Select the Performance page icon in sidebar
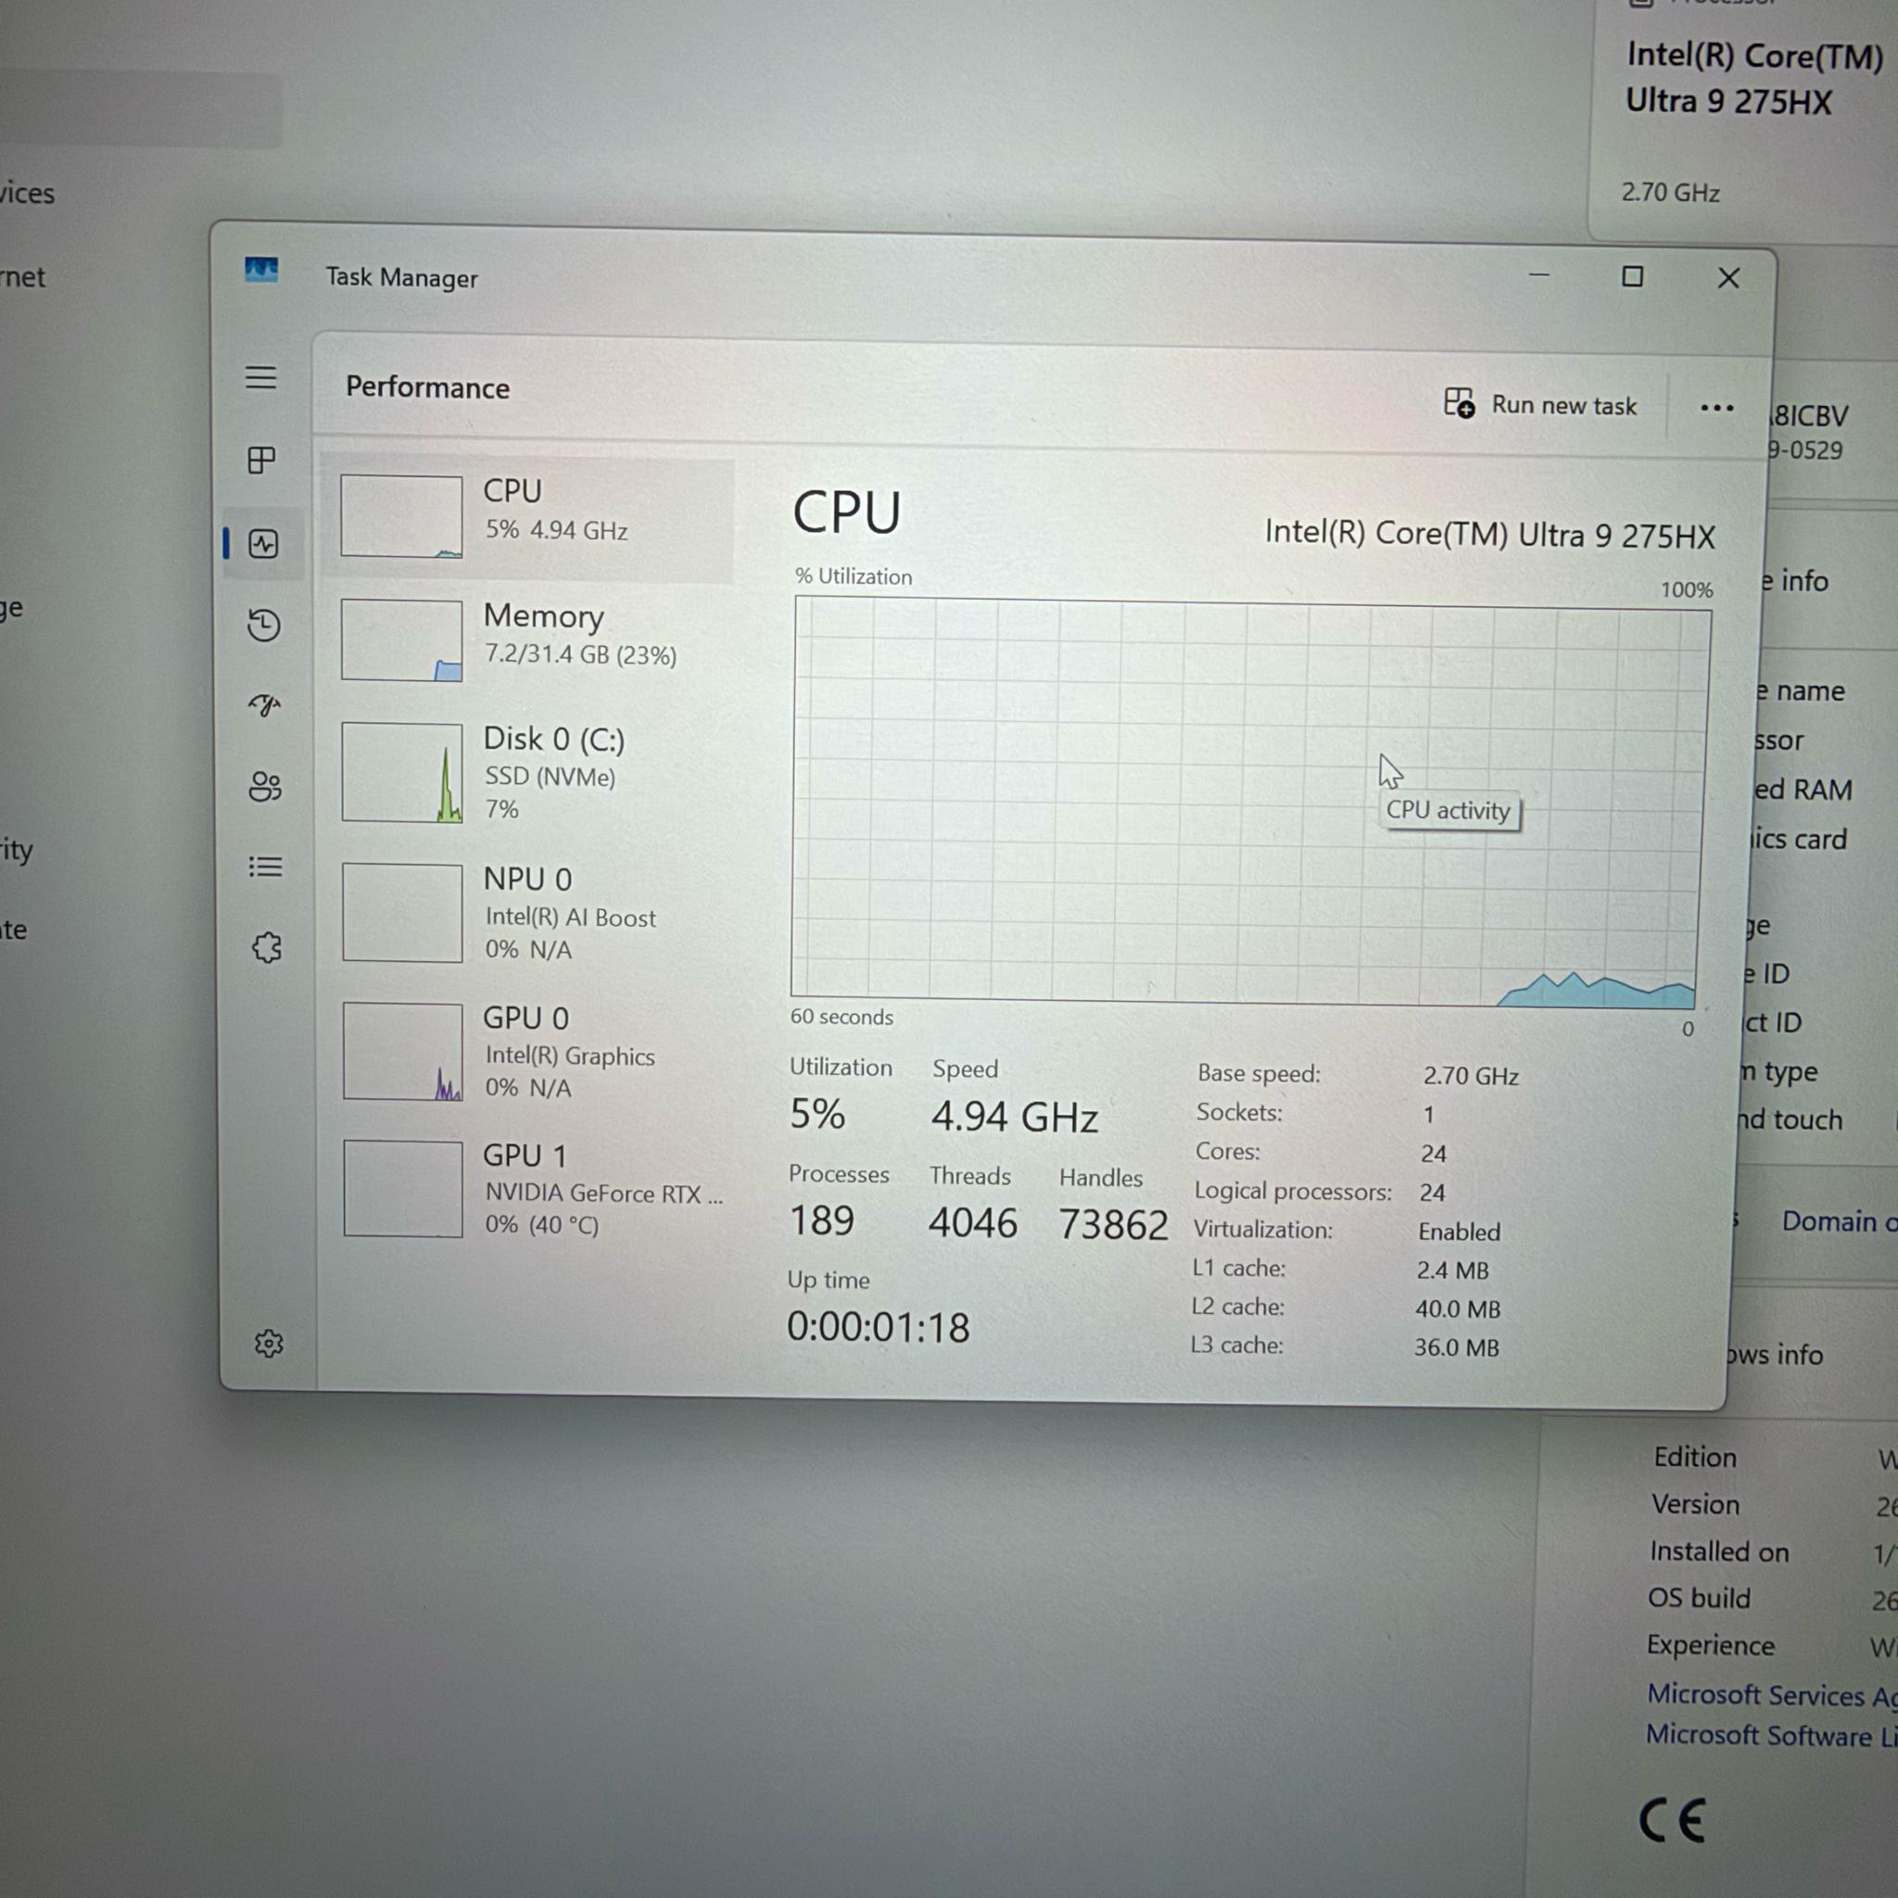Image resolution: width=1898 pixels, height=1898 pixels. (x=263, y=543)
